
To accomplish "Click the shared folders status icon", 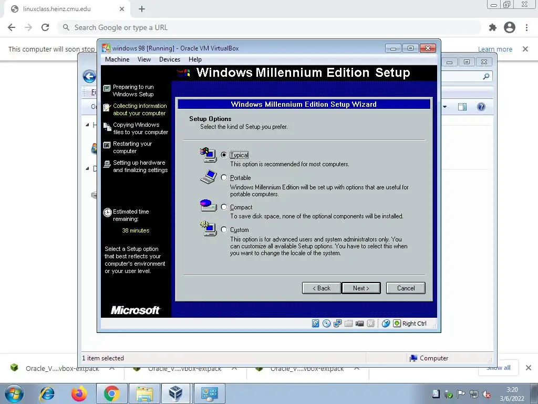I will coord(349,324).
